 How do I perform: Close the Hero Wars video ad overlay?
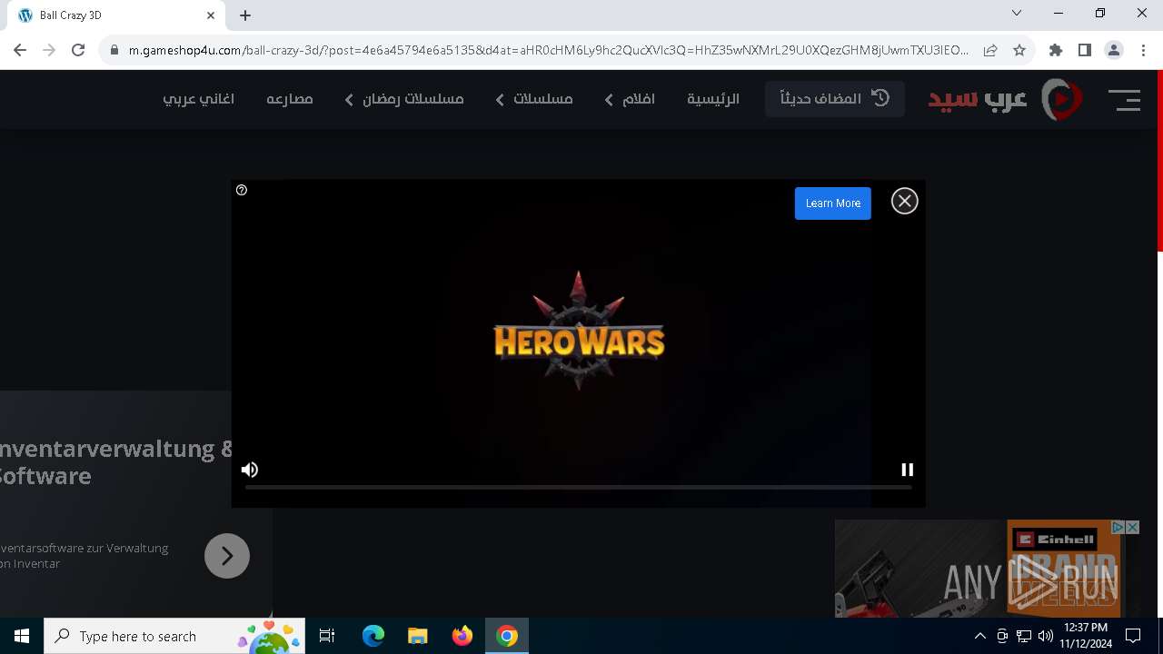tap(904, 201)
